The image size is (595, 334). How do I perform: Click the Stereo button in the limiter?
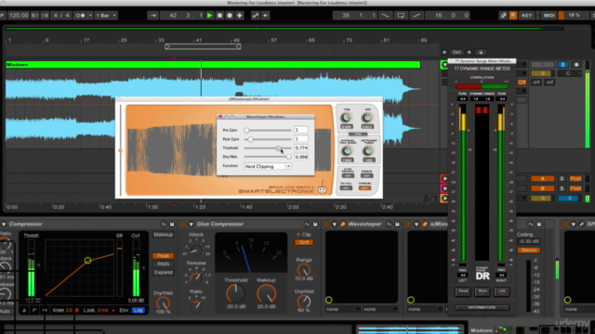529,250
